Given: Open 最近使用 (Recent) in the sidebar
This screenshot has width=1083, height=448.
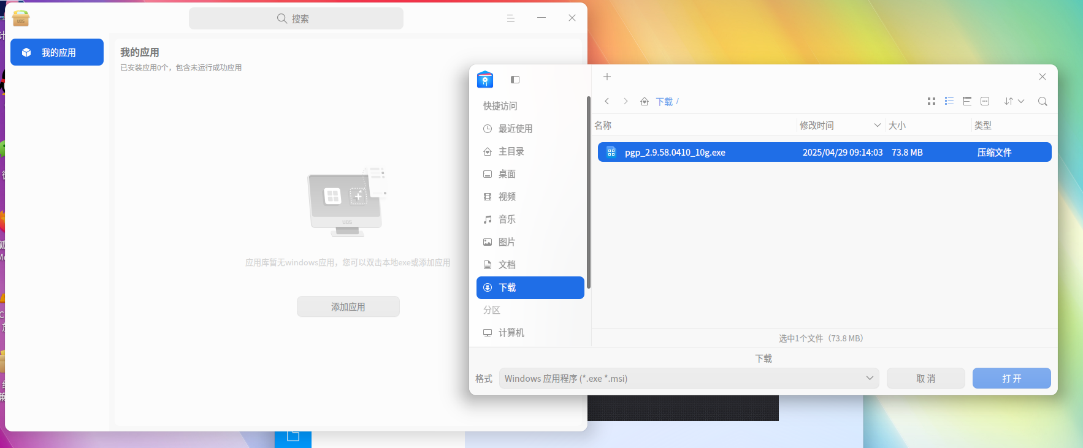Looking at the screenshot, I should (530, 129).
